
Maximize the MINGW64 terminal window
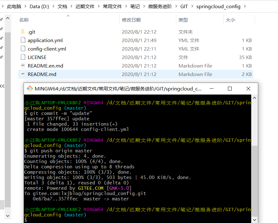(x=230, y=89)
